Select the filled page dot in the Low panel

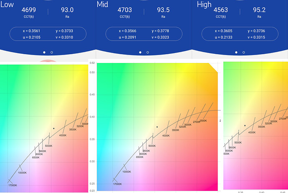click(44, 53)
